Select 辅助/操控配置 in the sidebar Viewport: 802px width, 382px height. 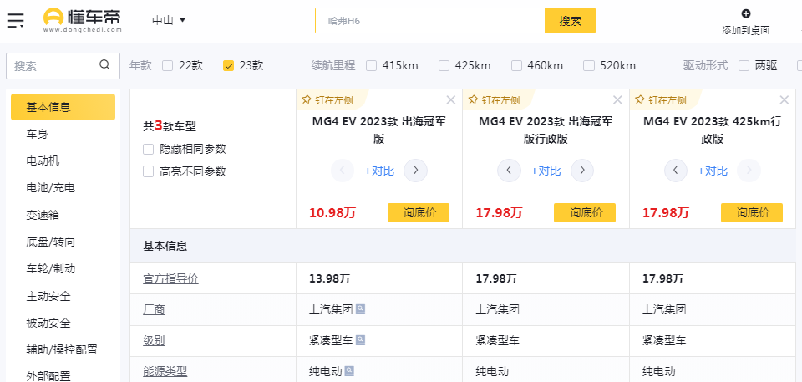63,349
